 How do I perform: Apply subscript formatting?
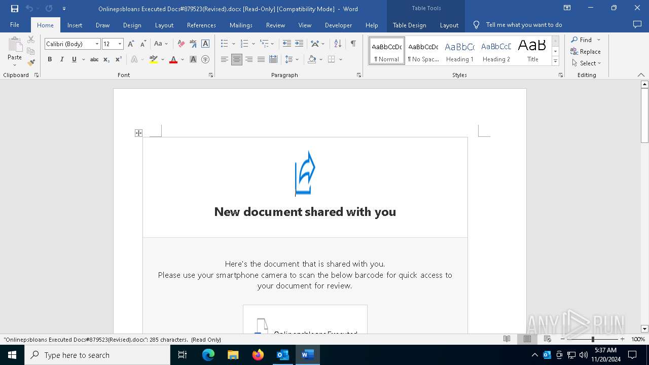[x=106, y=59]
